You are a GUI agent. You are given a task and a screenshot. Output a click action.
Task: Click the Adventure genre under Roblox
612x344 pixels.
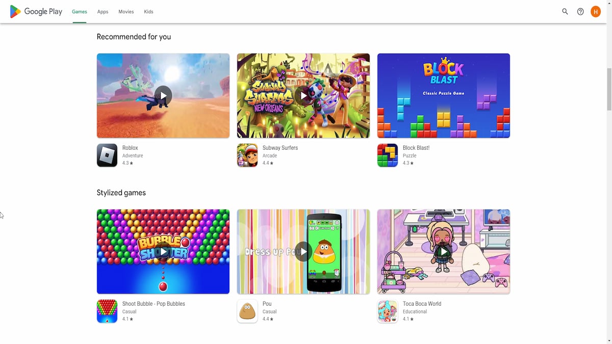[133, 156]
